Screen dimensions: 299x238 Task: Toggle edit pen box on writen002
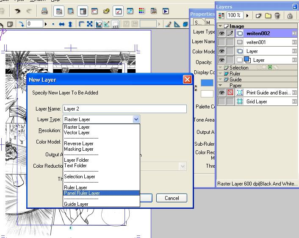pos(230,33)
